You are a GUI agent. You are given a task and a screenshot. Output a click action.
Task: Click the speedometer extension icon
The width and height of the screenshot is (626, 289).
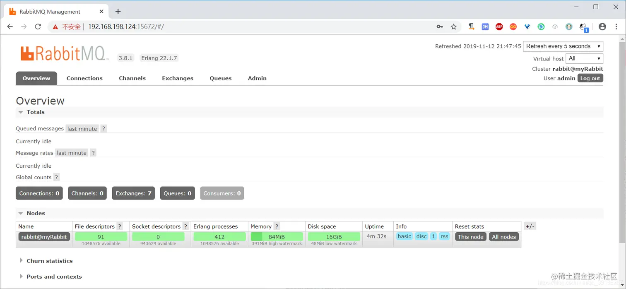click(x=555, y=26)
